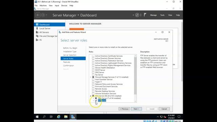Click the Next button
Viewport: 217px width, 122px height.
point(136,109)
